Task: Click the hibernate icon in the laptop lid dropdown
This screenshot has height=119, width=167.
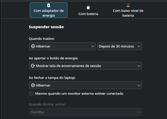Action: tap(33, 85)
